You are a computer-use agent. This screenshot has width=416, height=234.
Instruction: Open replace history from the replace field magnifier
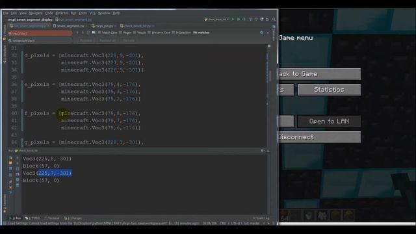pos(10,41)
